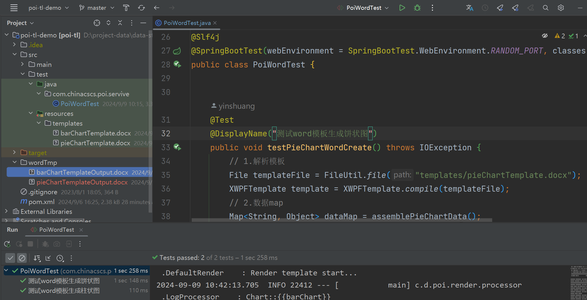
Task: Select PoiWordTest class in the project tree
Action: pos(80,104)
